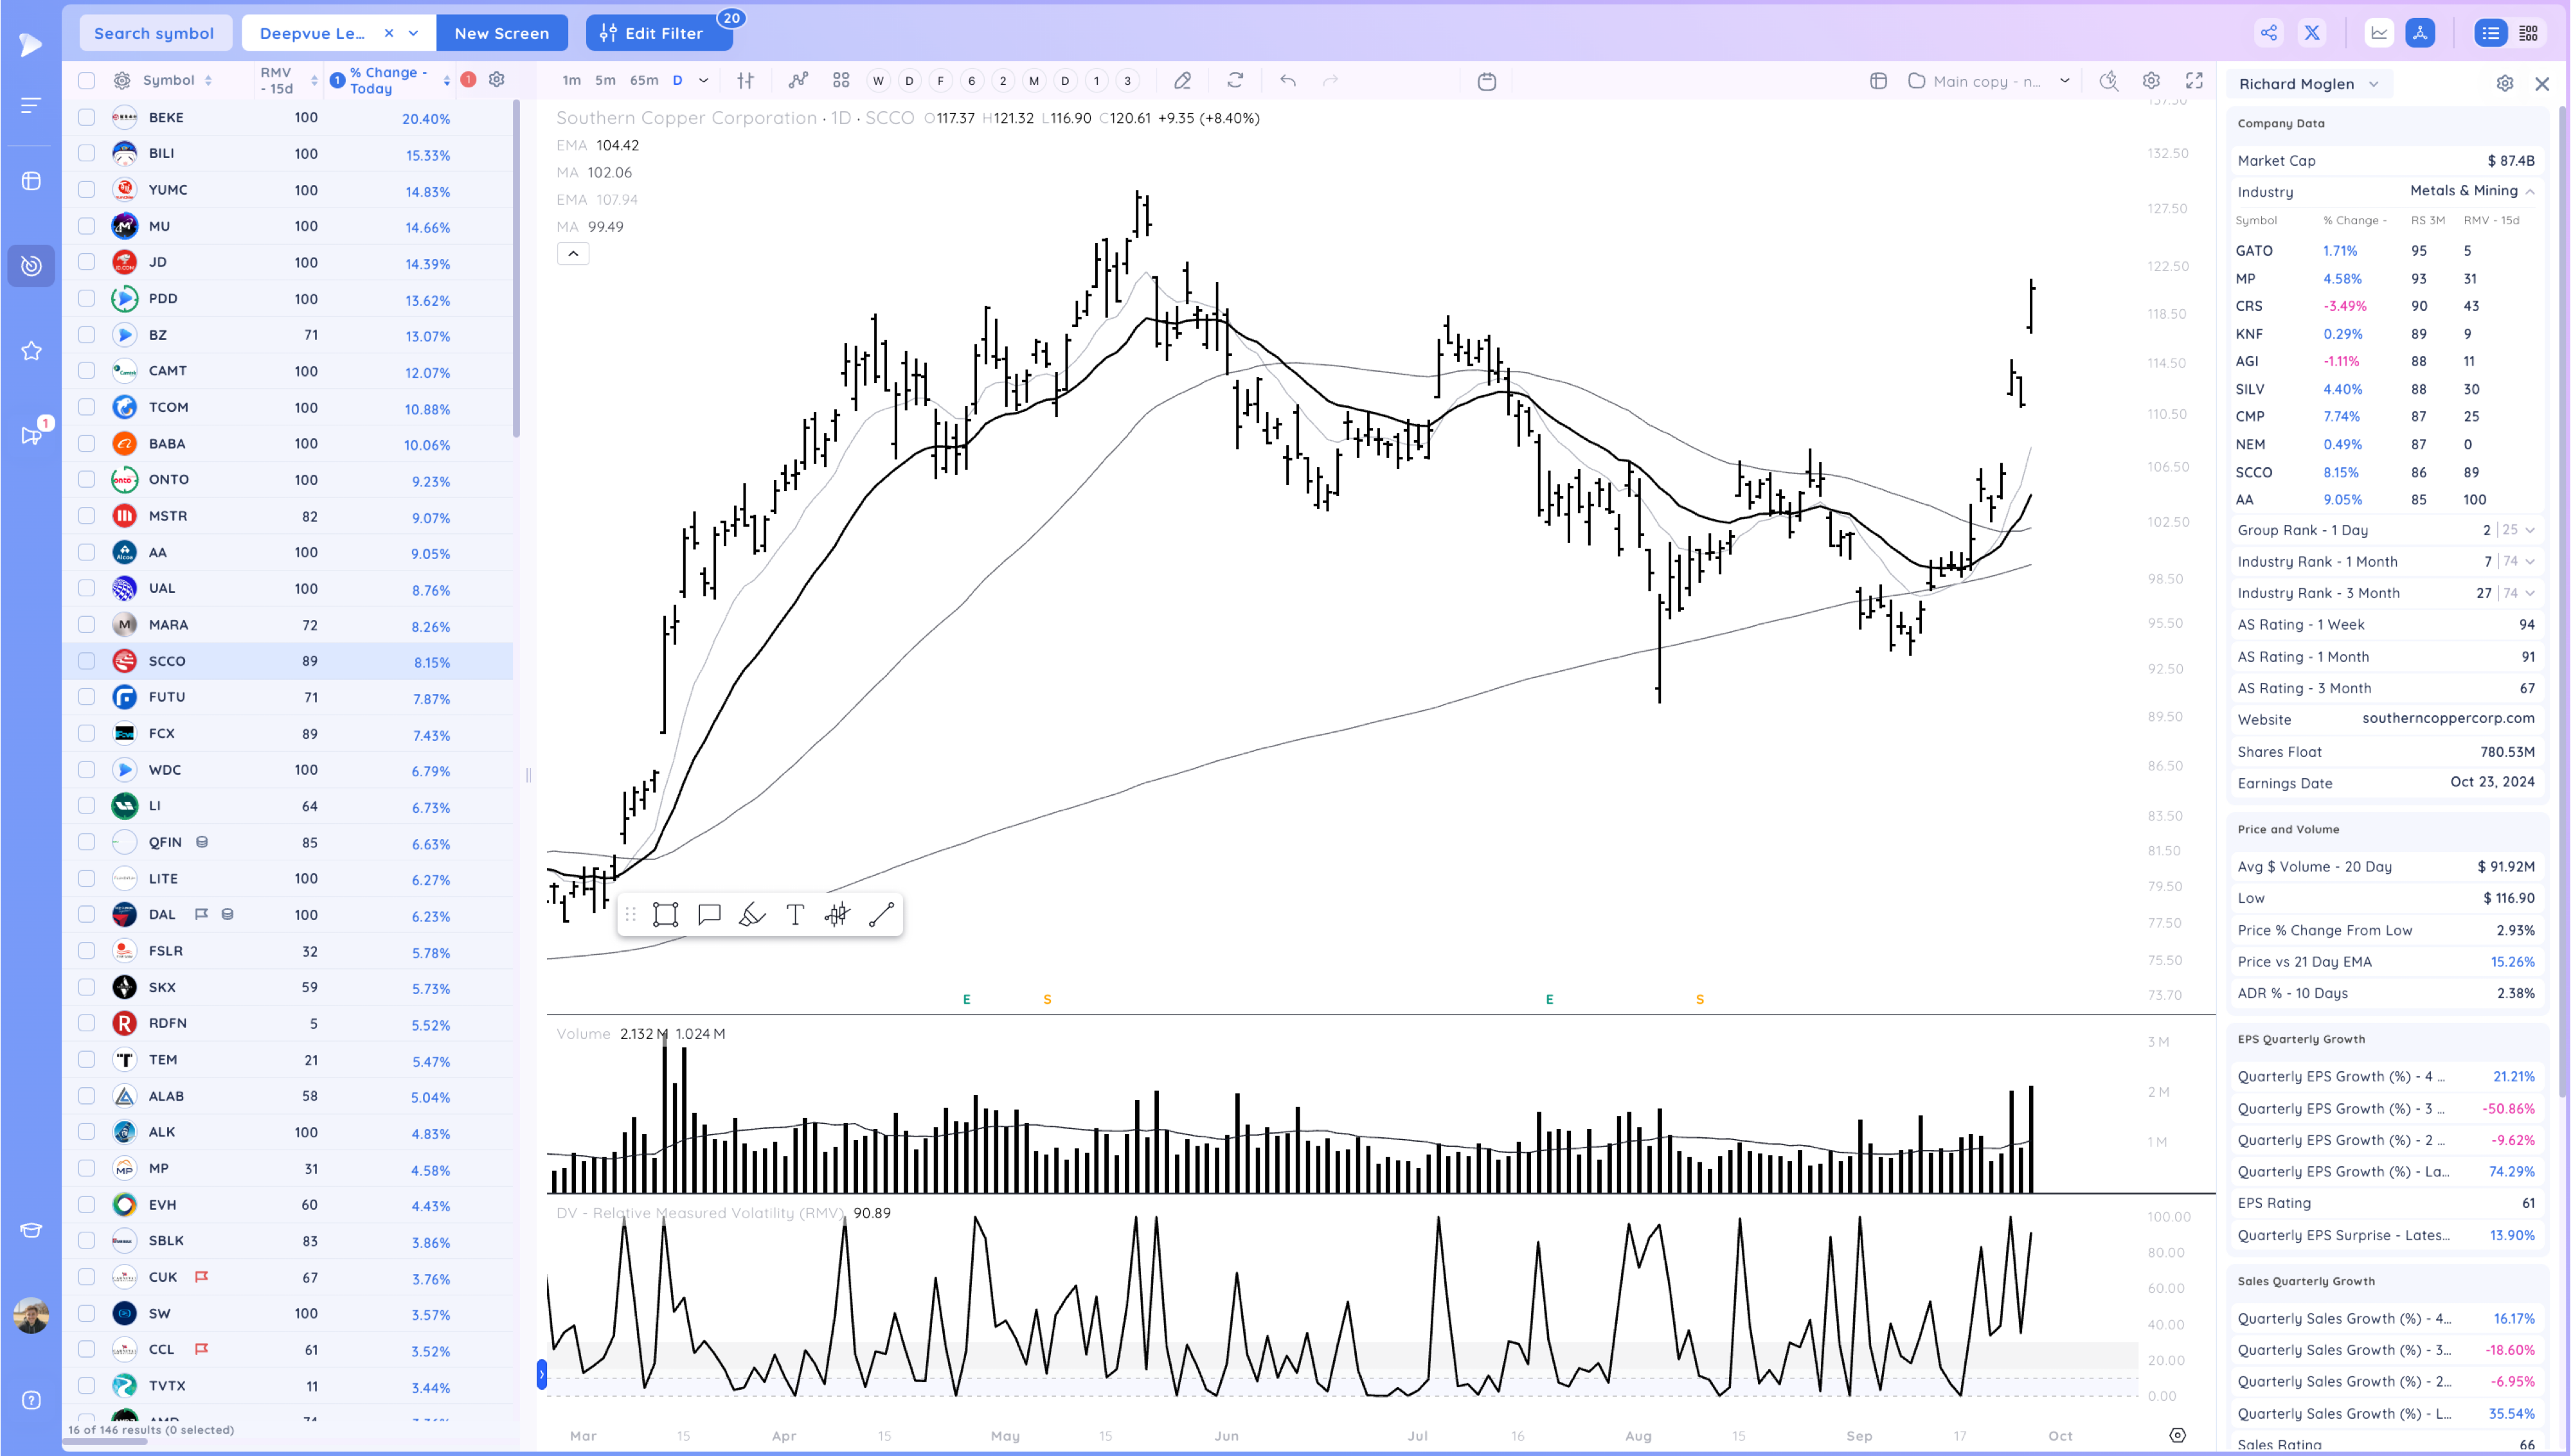Toggle the select-all checkbox in header

click(87, 81)
